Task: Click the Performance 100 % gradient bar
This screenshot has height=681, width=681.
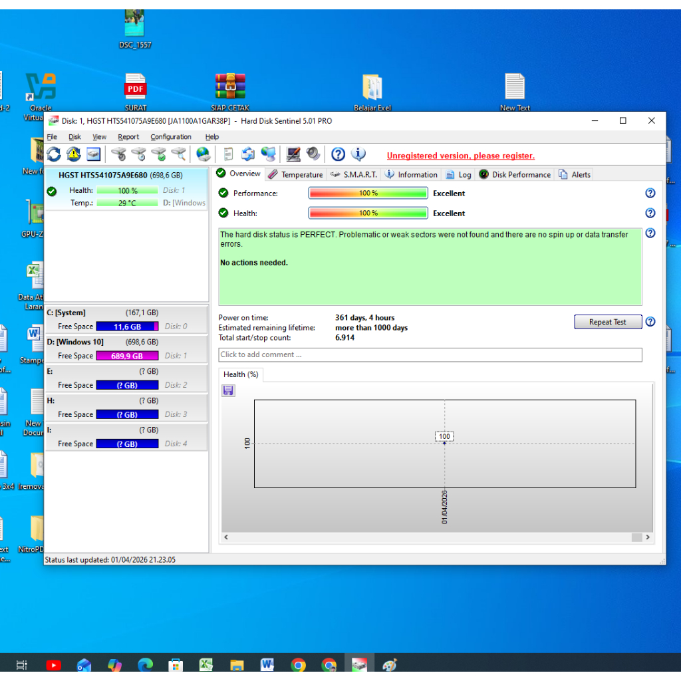Action: pyautogui.click(x=368, y=194)
